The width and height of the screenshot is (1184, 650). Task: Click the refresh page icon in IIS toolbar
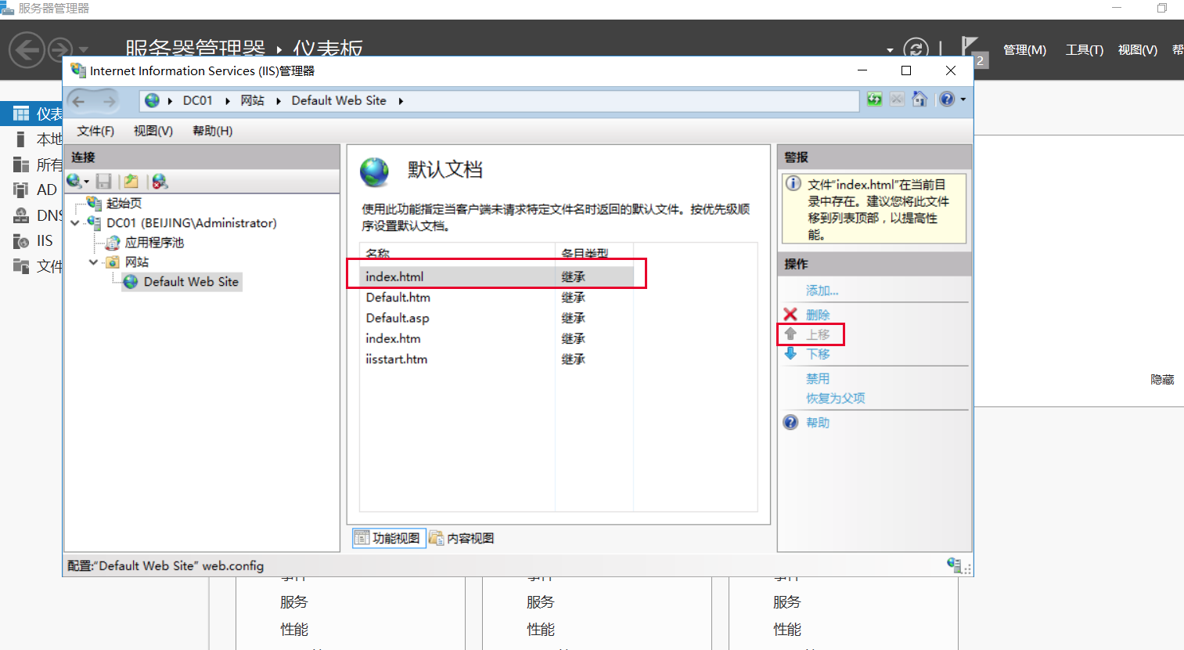click(874, 99)
